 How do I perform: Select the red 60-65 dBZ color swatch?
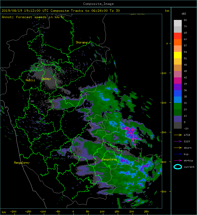[x=178, y=36]
